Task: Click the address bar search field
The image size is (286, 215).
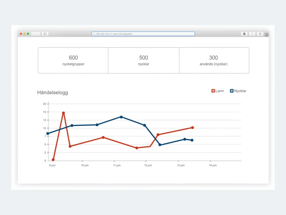Action: coord(143,34)
